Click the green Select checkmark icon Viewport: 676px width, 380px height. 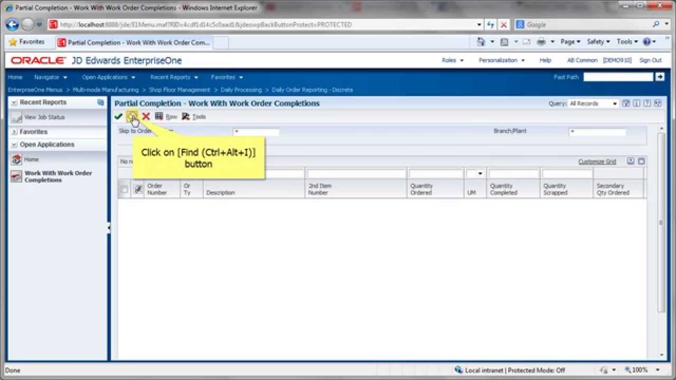119,117
